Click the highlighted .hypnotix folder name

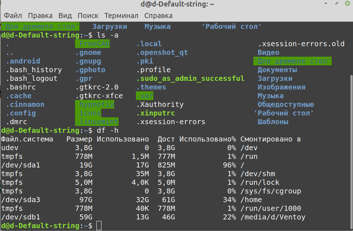[x=95, y=105]
